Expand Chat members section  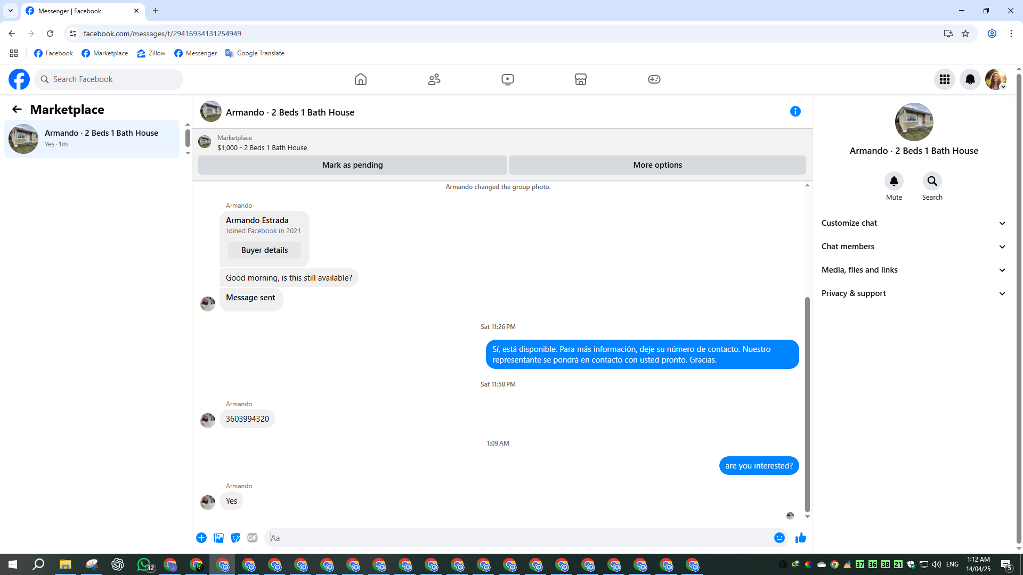point(913,247)
